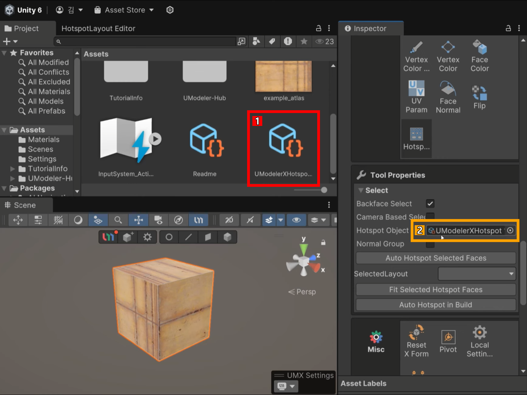Click Fit Selected Hotspot Faces button
This screenshot has height=395, width=527.
coord(436,290)
